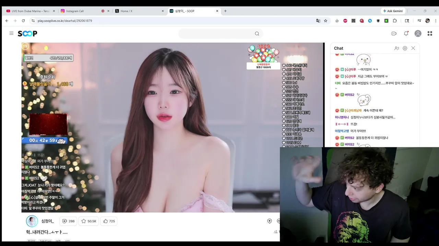
Task: Open chat participants list icon
Action: point(397,48)
